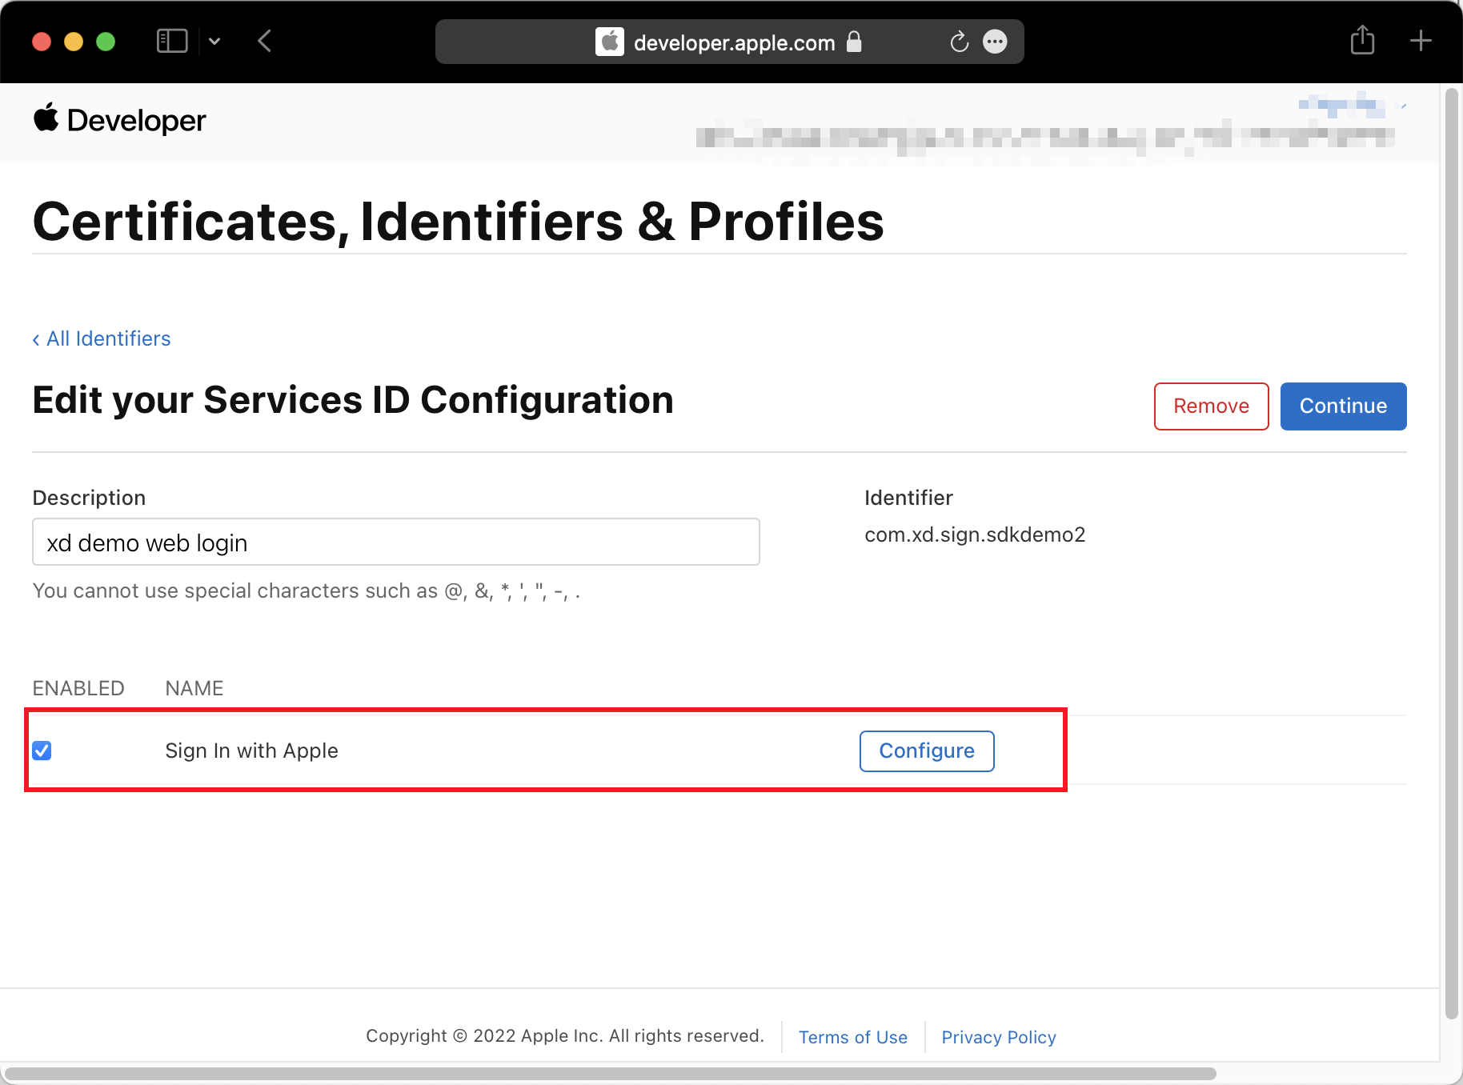The image size is (1463, 1085).
Task: Open the sidebar options dropdown chevron
Action: (x=214, y=41)
